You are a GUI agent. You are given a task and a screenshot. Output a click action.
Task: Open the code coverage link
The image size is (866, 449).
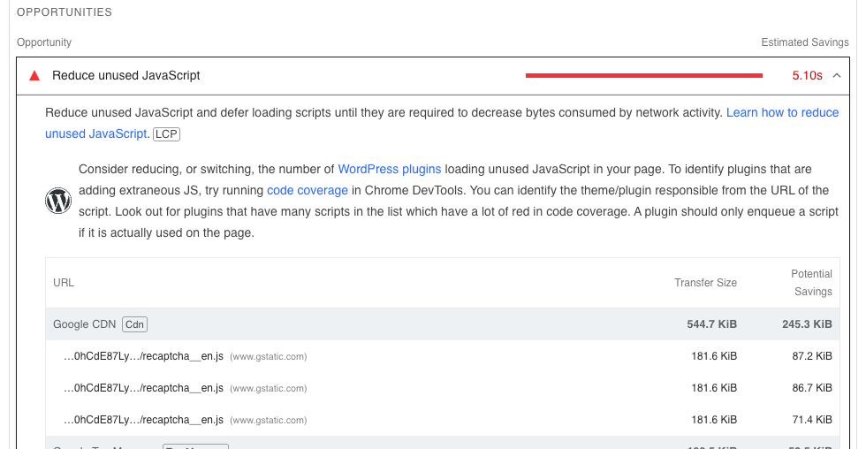pos(308,190)
